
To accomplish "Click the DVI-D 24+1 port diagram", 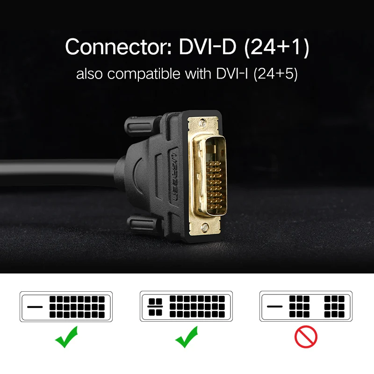I will [66, 307].
